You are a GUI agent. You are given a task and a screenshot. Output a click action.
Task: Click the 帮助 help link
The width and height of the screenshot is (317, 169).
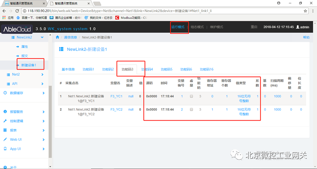click(306, 37)
